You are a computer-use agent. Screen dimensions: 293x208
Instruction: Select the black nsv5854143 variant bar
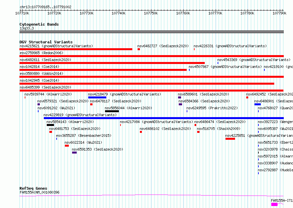pyautogui.click(x=50, y=125)
